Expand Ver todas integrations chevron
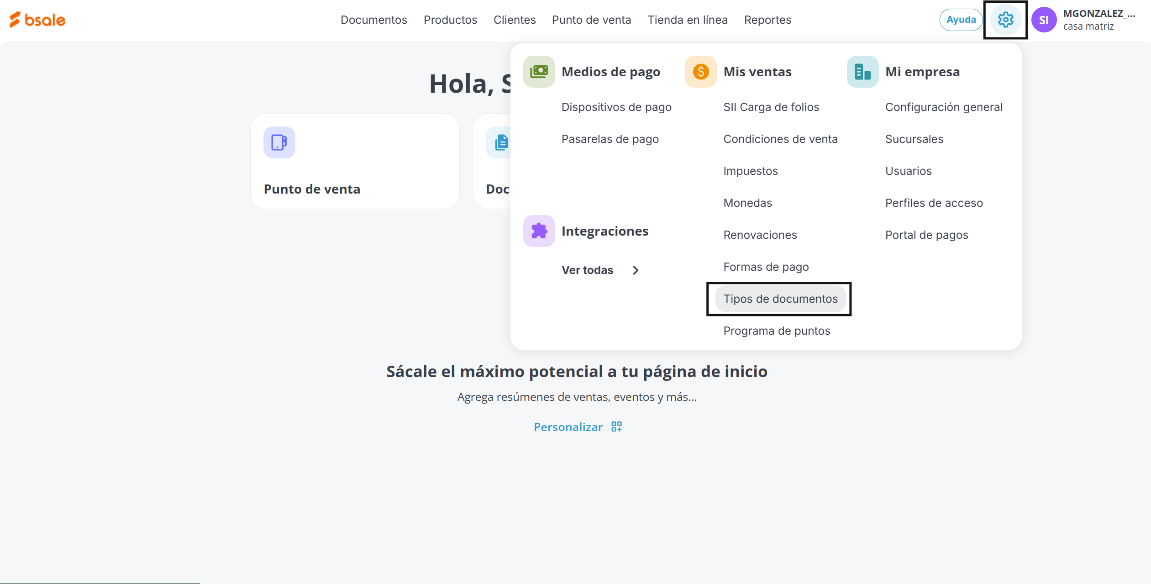This screenshot has height=584, width=1151. pos(636,270)
